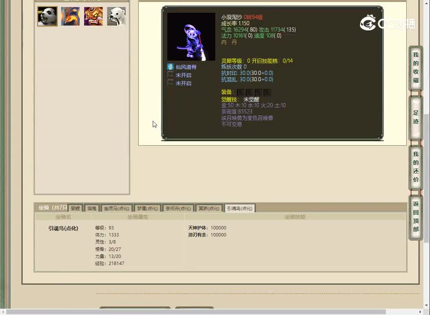
Task: Click the 体力: 1333 attribute
Action: tap(107, 235)
